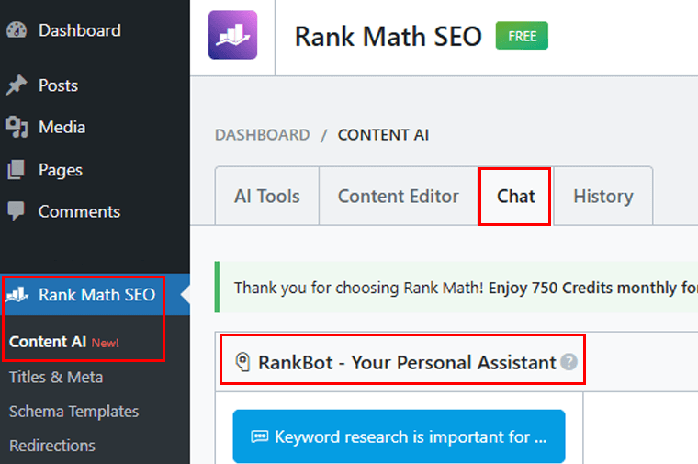Screen dimensions: 698x464
Task: Open the Redirections menu item
Action: (x=52, y=445)
